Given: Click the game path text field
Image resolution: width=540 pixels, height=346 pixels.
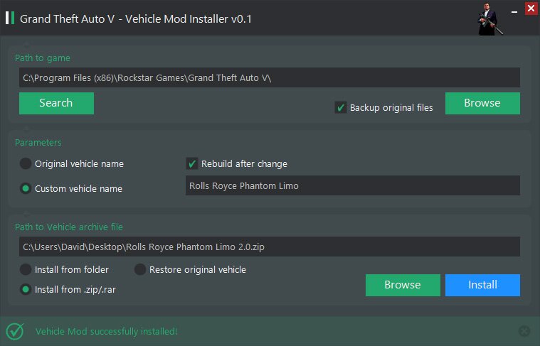Looking at the screenshot, I should [269, 77].
